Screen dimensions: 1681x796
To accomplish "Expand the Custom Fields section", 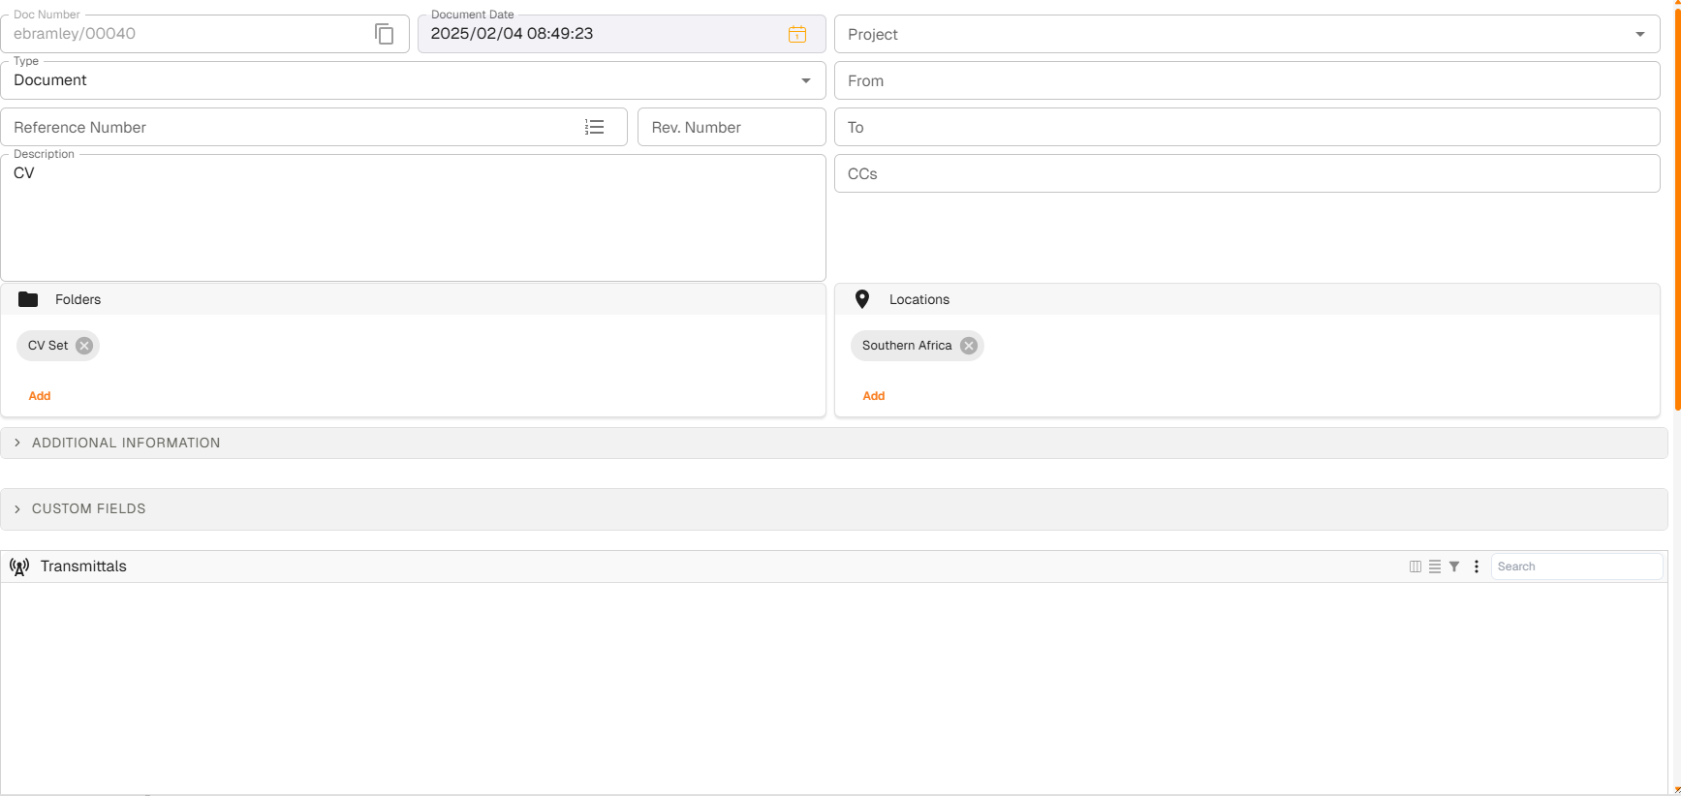I will (x=89, y=508).
